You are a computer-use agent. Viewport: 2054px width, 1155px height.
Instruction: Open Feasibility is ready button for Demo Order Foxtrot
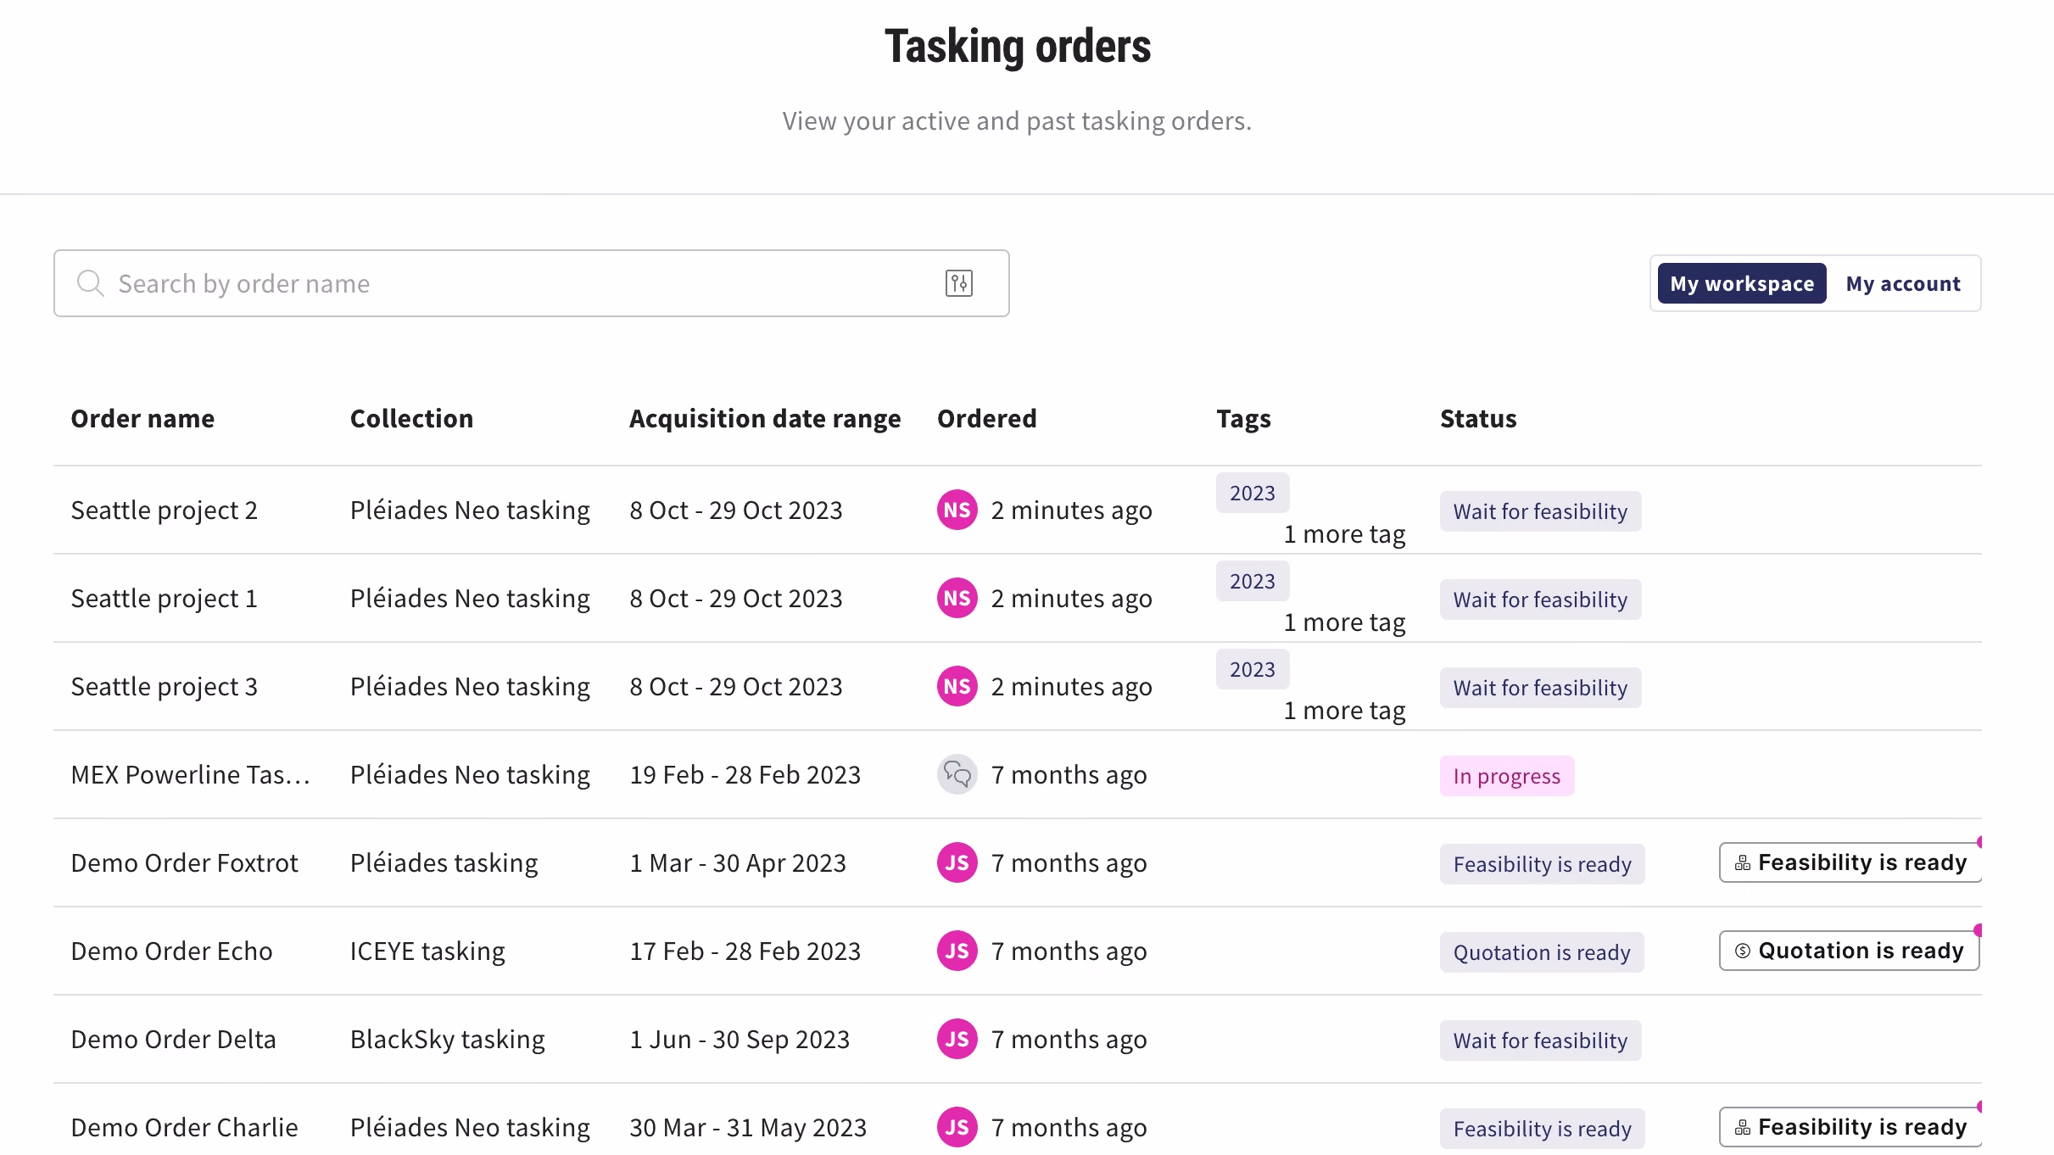click(x=1850, y=862)
